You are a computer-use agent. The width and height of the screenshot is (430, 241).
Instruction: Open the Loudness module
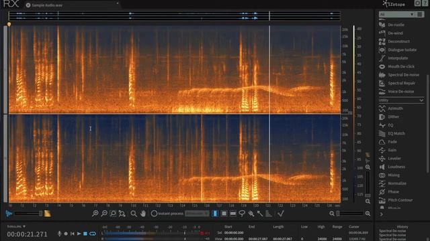pos(392,167)
